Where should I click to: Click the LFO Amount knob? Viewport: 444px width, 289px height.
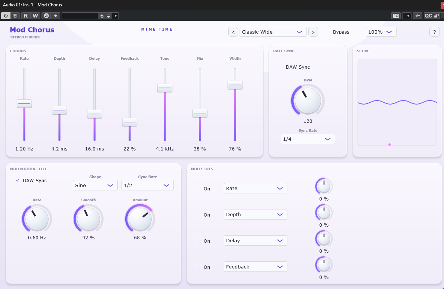click(x=140, y=219)
